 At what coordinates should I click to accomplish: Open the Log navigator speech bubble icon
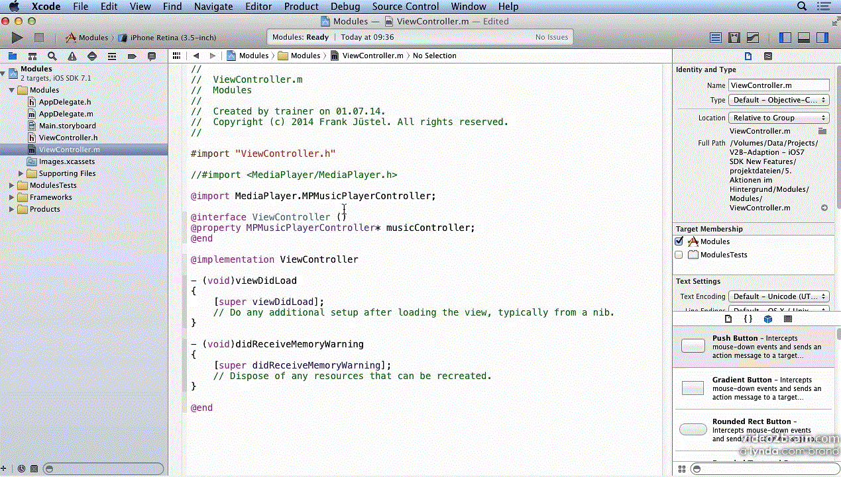coord(152,56)
